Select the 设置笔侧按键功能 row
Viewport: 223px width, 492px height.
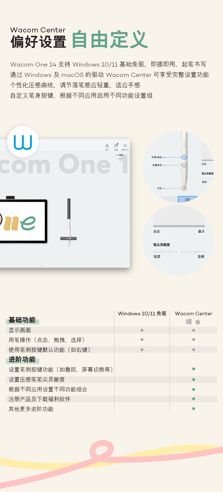[111, 369]
